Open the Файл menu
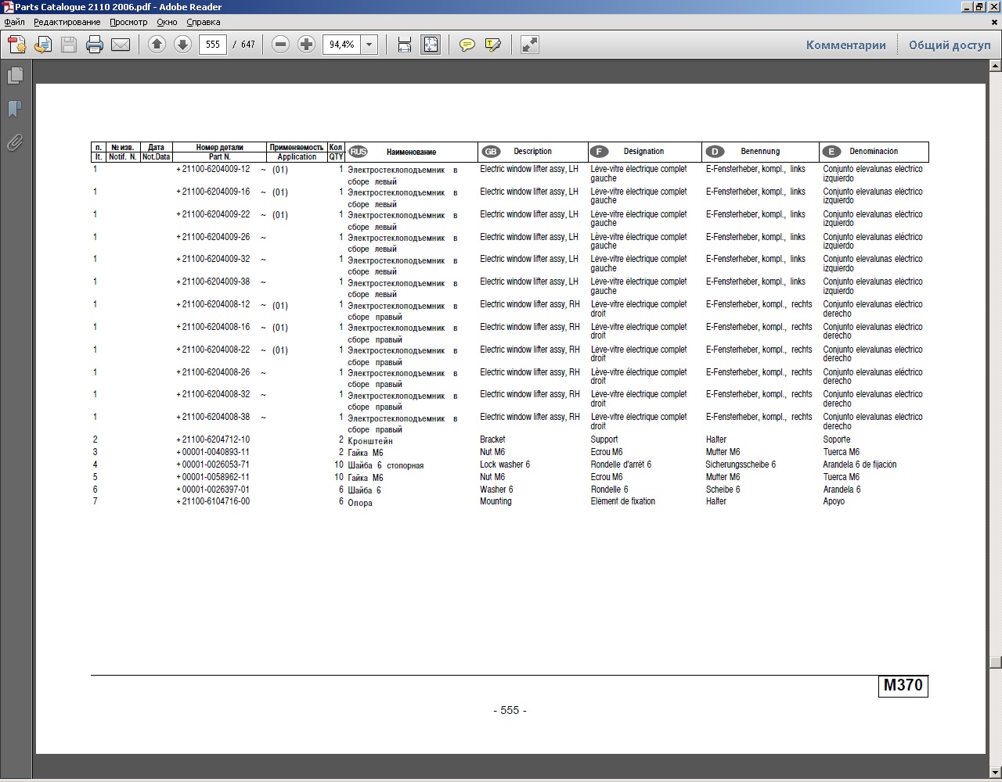This screenshot has width=1002, height=782. point(14,22)
